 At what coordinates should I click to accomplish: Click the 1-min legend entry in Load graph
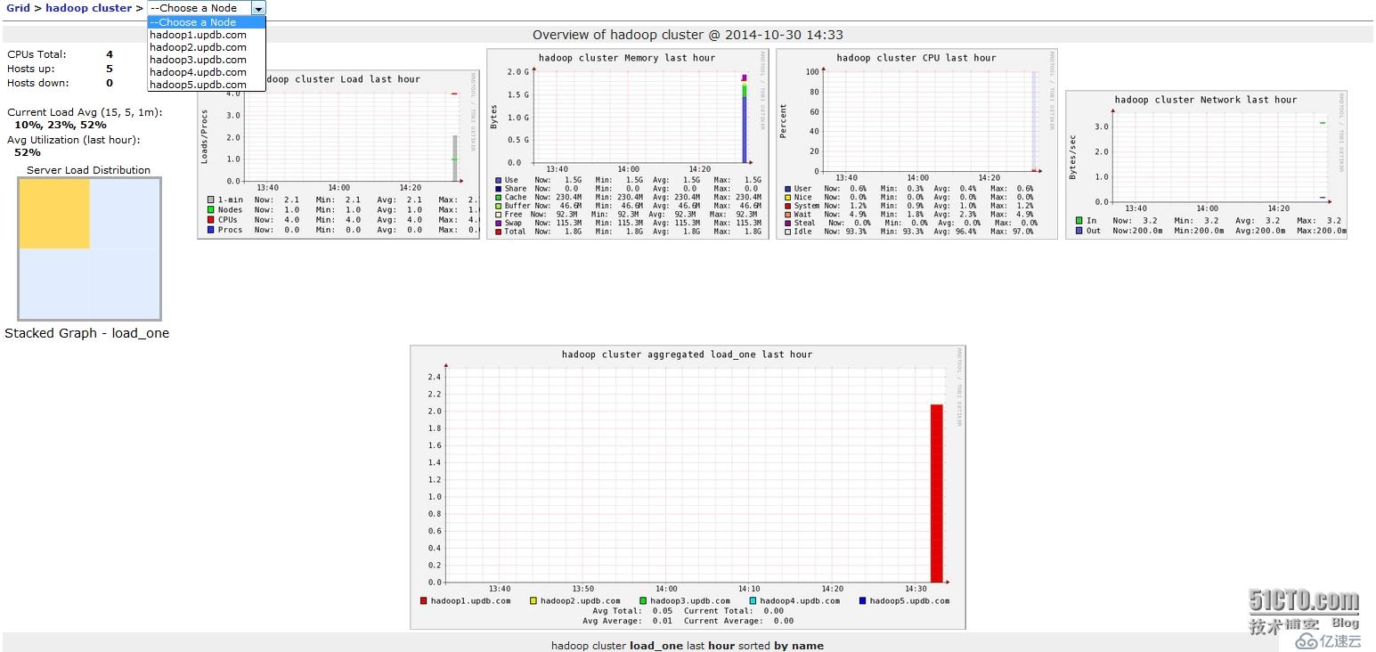coord(224,200)
